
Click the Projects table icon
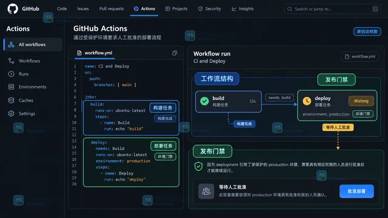pos(167,8)
